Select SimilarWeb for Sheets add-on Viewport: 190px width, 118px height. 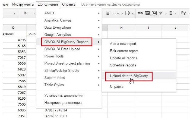pos(69,70)
